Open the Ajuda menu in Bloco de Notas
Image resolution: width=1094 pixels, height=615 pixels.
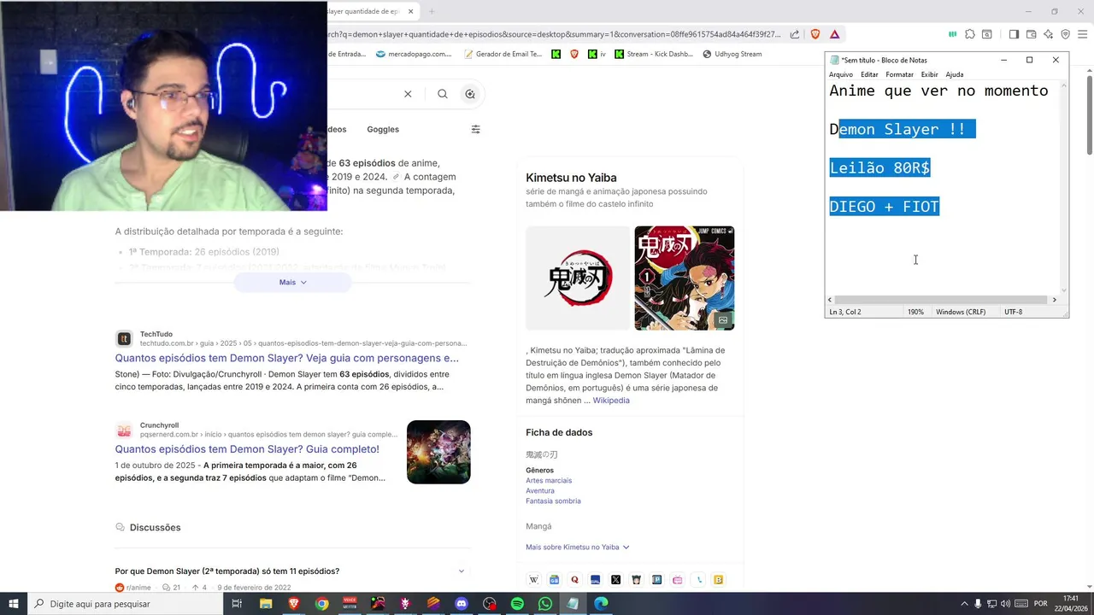[x=955, y=74]
